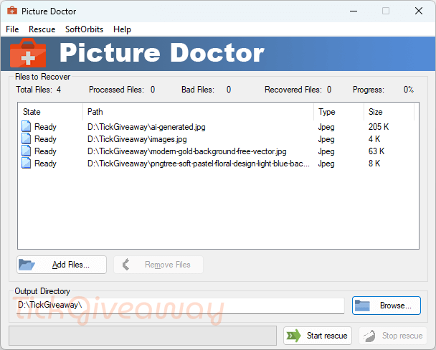
Task: Open the SoftOrbits menu
Action: pos(84,29)
